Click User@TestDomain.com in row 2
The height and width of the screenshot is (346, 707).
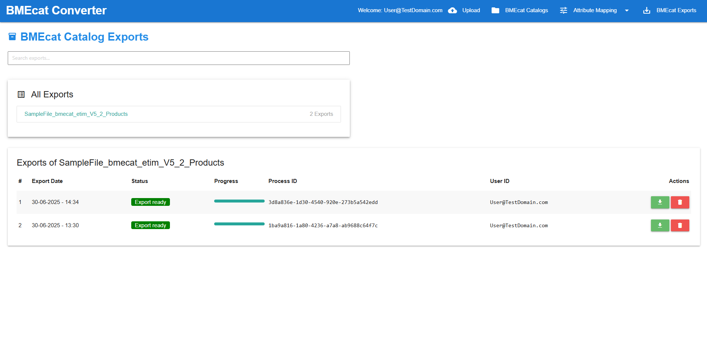click(x=519, y=225)
